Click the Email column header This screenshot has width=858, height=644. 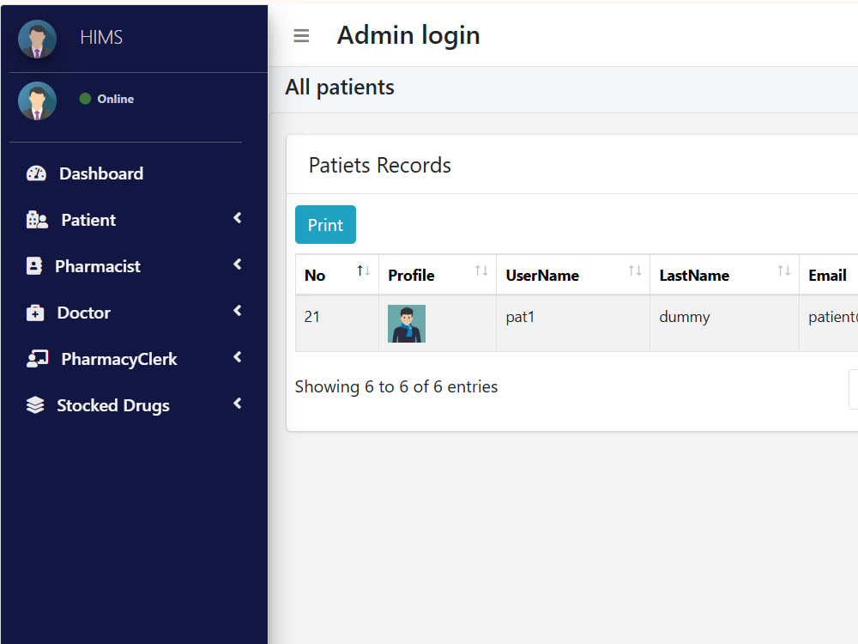click(829, 275)
